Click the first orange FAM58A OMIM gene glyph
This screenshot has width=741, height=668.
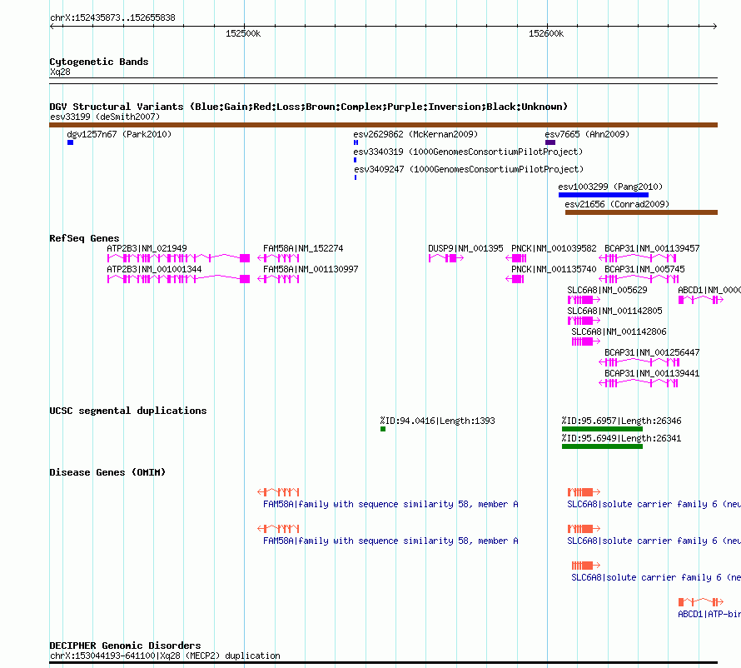pyautogui.click(x=278, y=492)
